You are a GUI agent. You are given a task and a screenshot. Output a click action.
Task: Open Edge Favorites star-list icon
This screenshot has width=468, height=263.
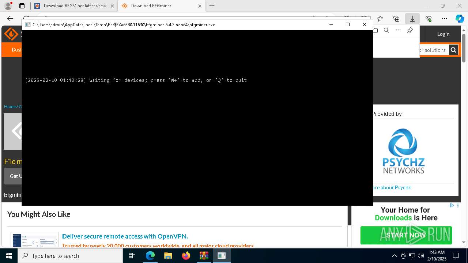coord(380,19)
